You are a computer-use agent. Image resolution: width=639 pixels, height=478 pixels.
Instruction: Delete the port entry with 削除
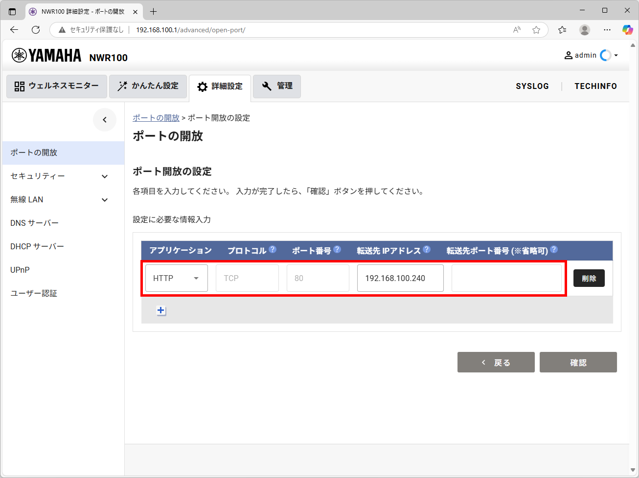coord(589,278)
